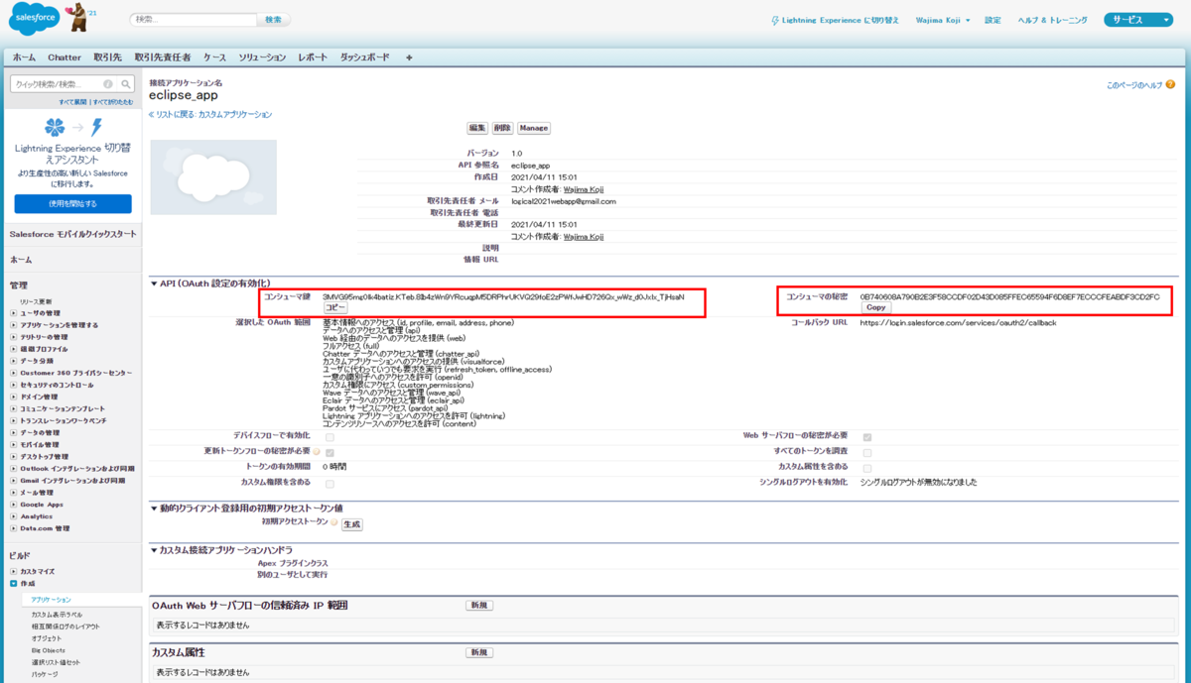Click the magnifier icon in quick search box
Screen dimensions: 1191x683
[125, 84]
